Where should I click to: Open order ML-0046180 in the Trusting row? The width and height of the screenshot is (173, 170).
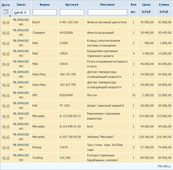pyautogui.click(x=21, y=155)
